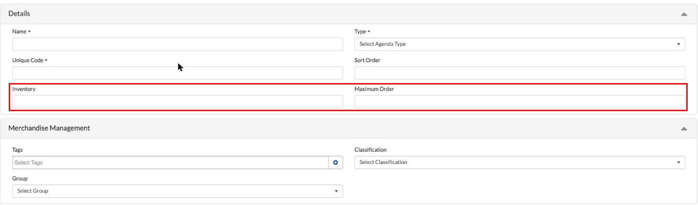Click the Maximum Order input field
This screenshot has height=205, width=698.
[520, 101]
